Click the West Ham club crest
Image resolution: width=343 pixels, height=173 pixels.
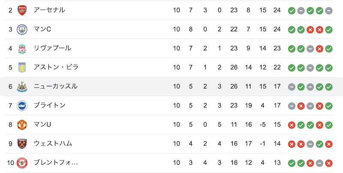pos(22,144)
